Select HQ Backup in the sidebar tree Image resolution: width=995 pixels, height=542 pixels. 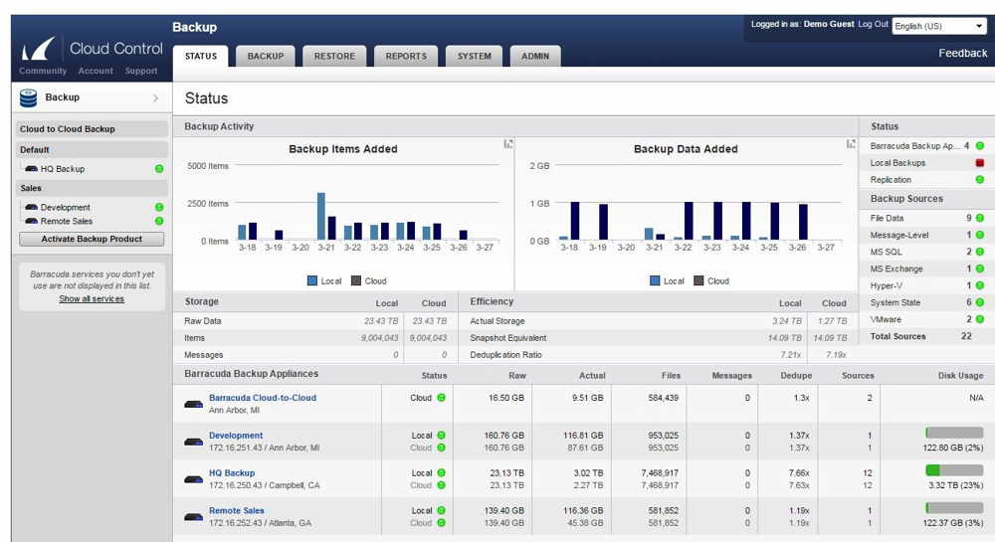click(x=62, y=169)
